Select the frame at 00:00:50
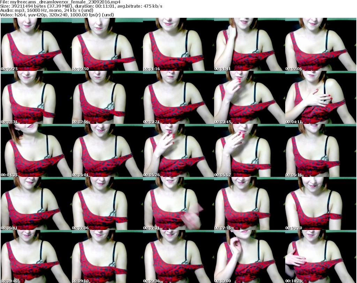357x283 pixels. (x=107, y=45)
